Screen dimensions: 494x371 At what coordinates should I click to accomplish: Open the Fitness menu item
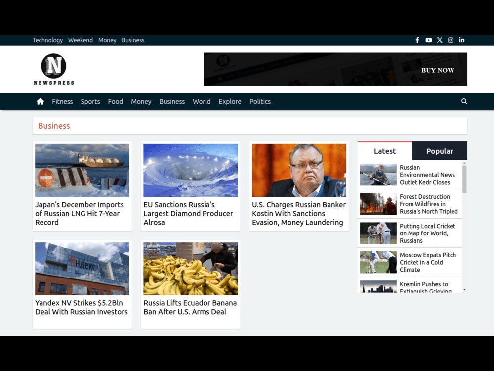coord(62,101)
